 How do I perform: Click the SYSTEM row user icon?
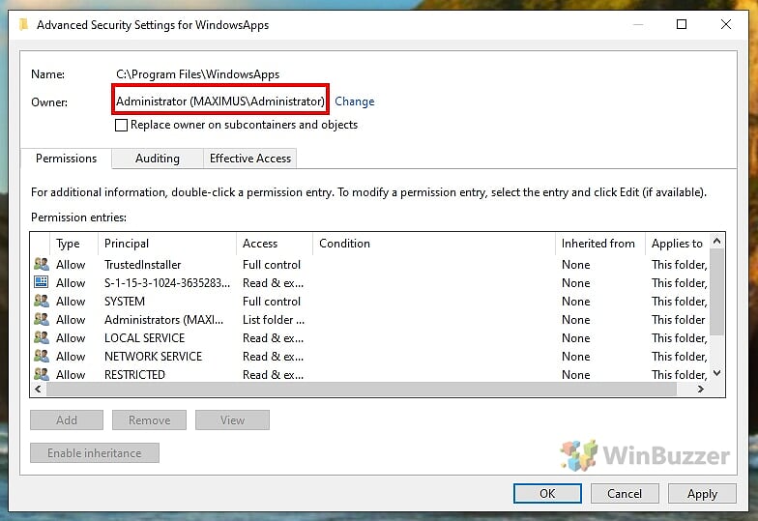[42, 302]
